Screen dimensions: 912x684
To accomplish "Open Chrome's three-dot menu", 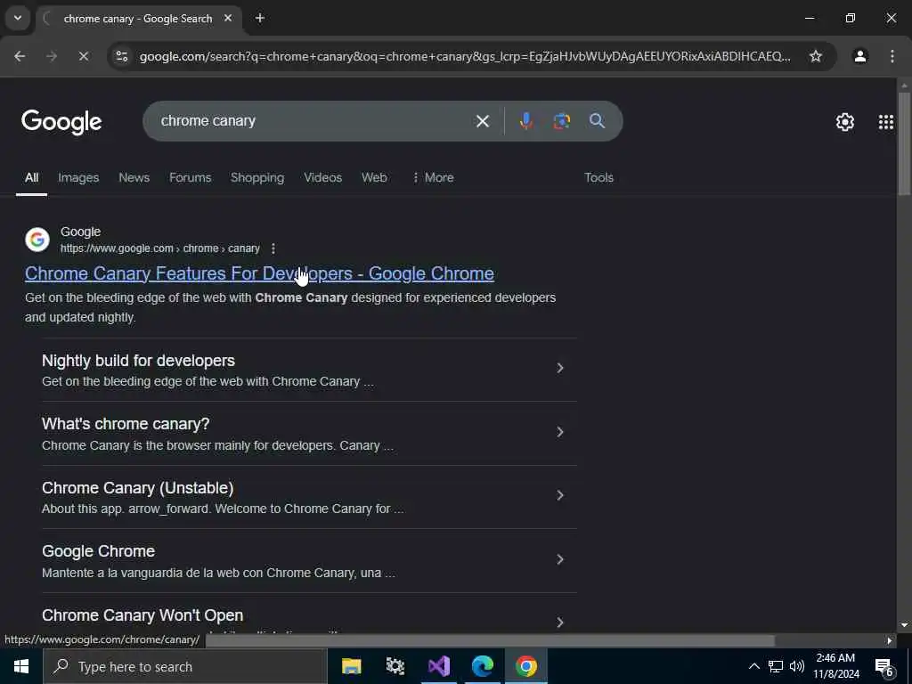I will [892, 56].
